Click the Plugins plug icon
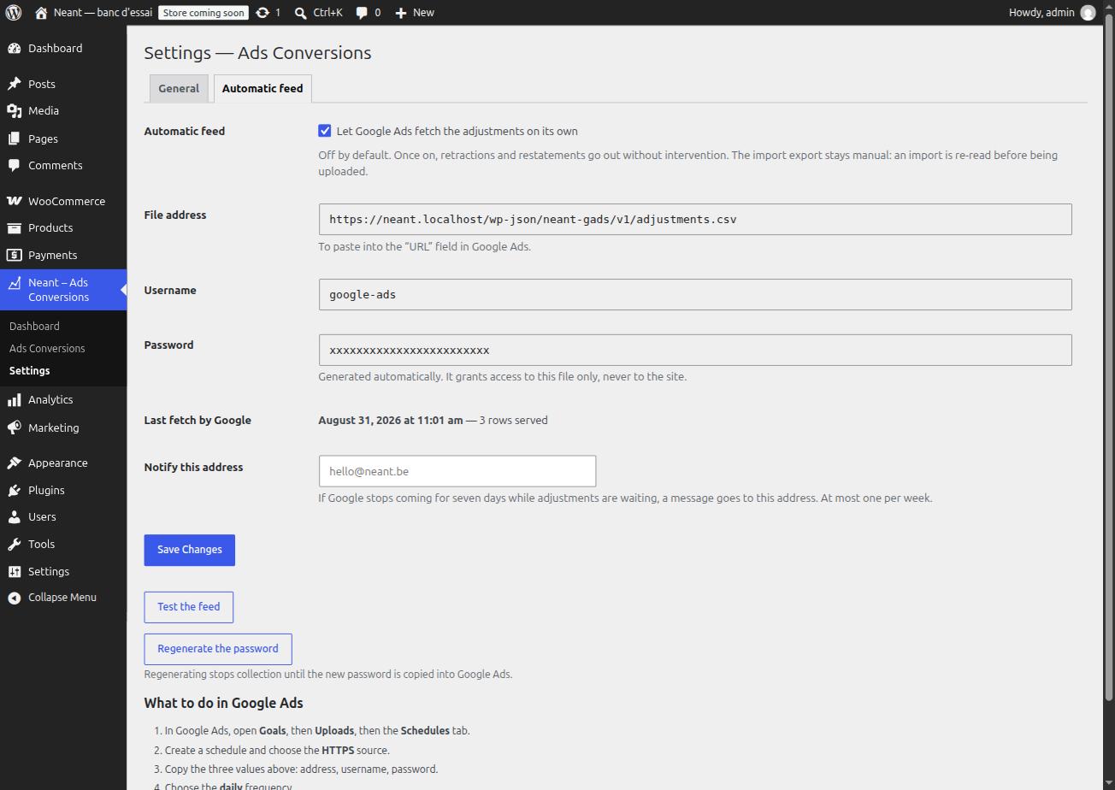This screenshot has width=1115, height=790. point(15,491)
